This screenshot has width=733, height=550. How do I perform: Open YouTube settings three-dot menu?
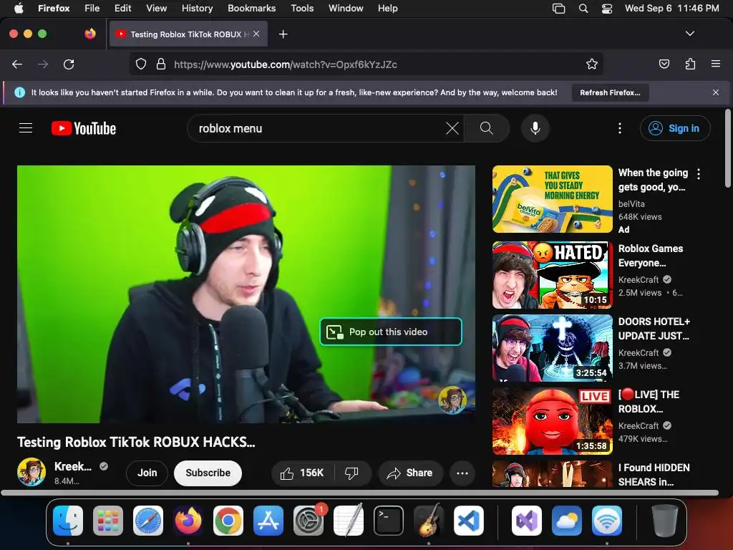pos(620,128)
